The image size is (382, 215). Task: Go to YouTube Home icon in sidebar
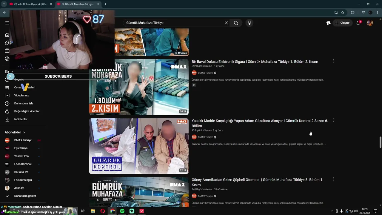point(7,35)
